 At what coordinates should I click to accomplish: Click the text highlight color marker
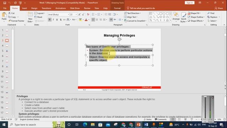coord(81,20)
